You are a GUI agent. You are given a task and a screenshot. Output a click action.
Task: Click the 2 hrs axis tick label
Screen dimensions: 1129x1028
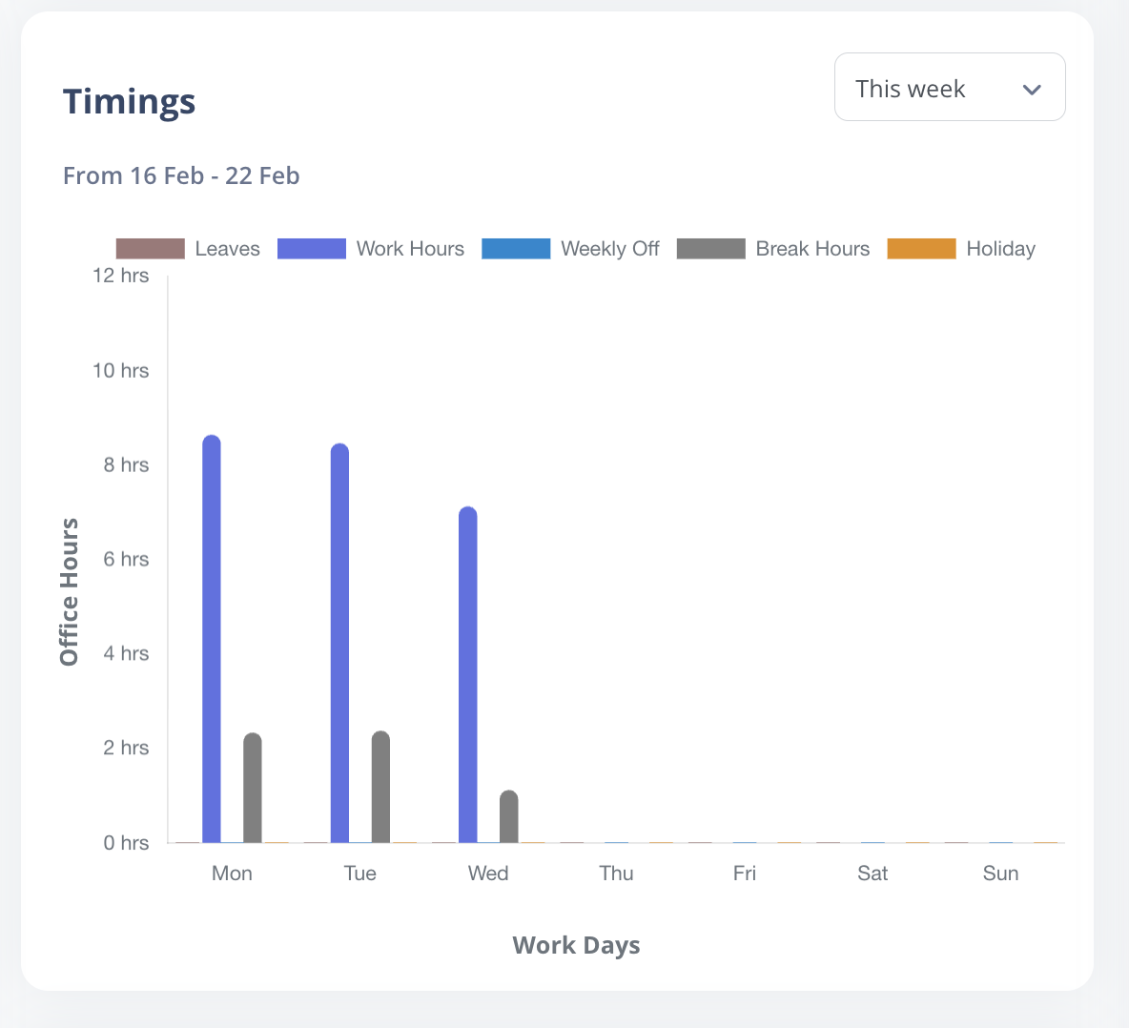pos(126,748)
